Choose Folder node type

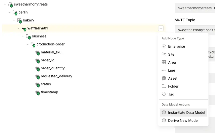(x=183, y=86)
